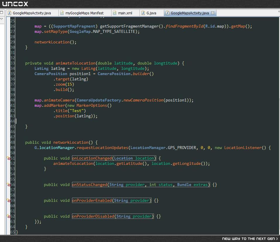
Task: Click GPS_PROVIDER constant on line 49
Action: pyautogui.click(x=182, y=148)
